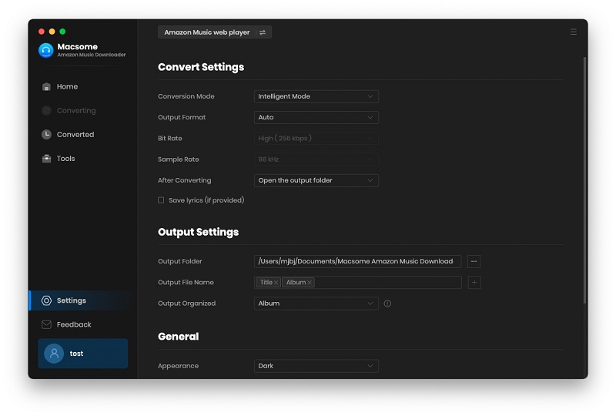The height and width of the screenshot is (416, 616).
Task: Open Feedback from the sidebar
Action: click(74, 324)
